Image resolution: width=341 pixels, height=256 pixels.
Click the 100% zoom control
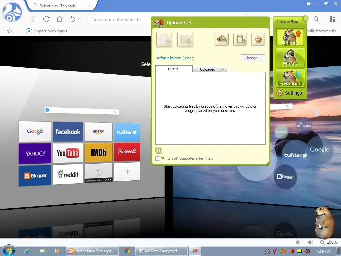coord(328,242)
